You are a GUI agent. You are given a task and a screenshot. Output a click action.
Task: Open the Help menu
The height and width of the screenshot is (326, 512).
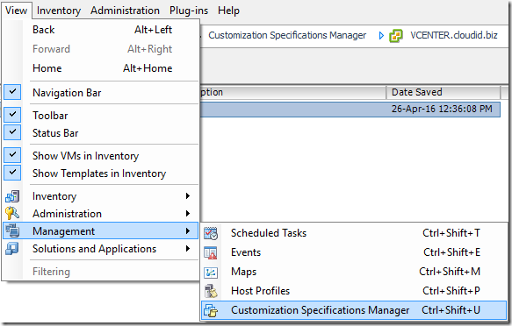228,11
